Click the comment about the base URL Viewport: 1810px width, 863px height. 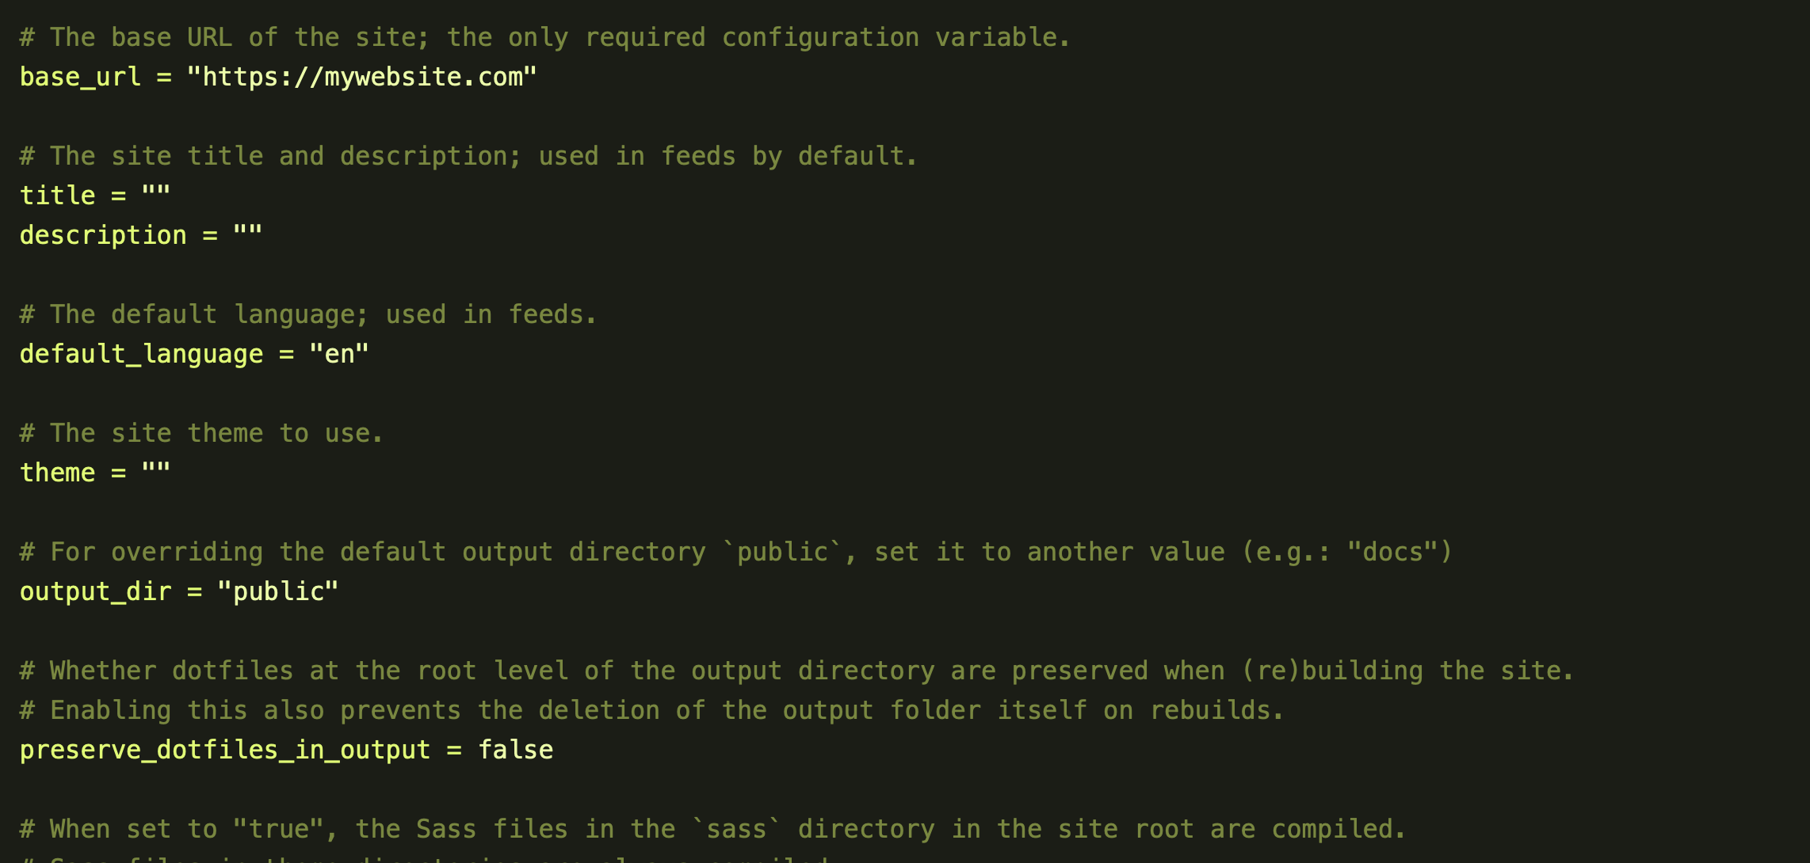click(545, 38)
